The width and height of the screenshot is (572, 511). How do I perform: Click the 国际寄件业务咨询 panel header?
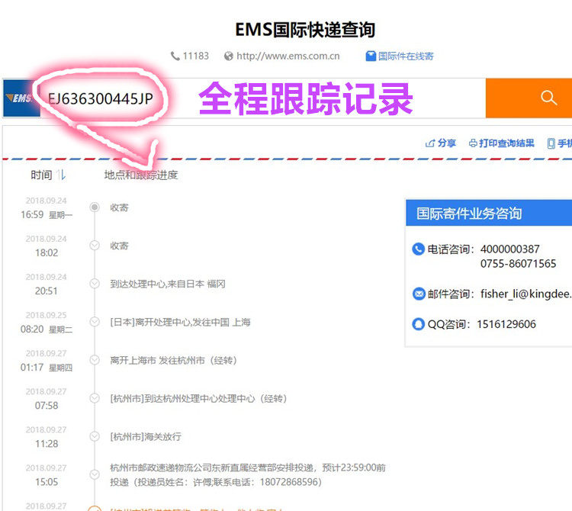click(x=489, y=213)
